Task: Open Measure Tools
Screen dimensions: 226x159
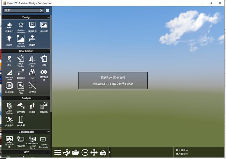Action: coord(9,75)
